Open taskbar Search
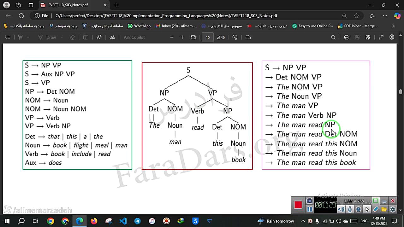 click(x=21, y=221)
